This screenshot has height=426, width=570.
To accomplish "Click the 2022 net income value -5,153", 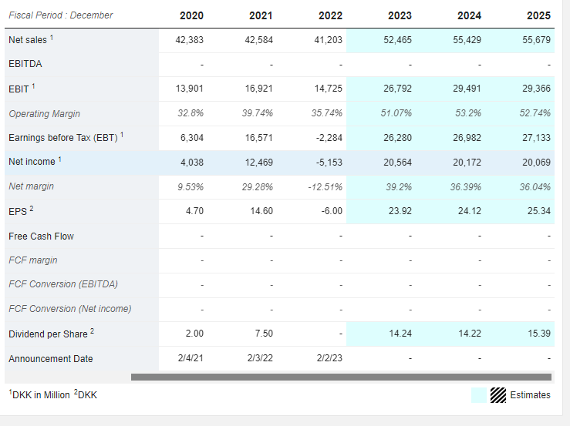I will tap(329, 163).
